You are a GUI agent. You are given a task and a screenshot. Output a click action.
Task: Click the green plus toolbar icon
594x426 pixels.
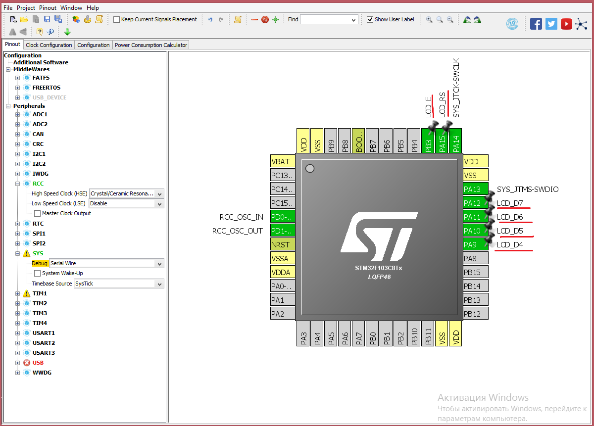pyautogui.click(x=275, y=20)
